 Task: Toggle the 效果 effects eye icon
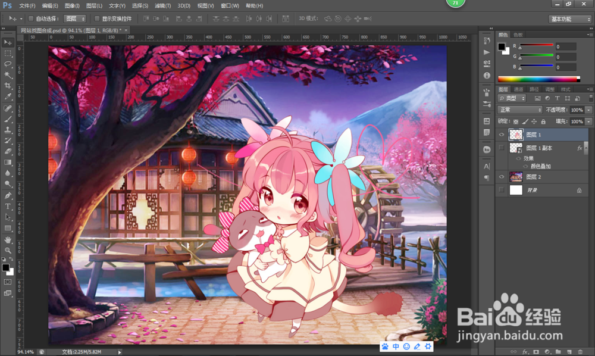tap(518, 158)
